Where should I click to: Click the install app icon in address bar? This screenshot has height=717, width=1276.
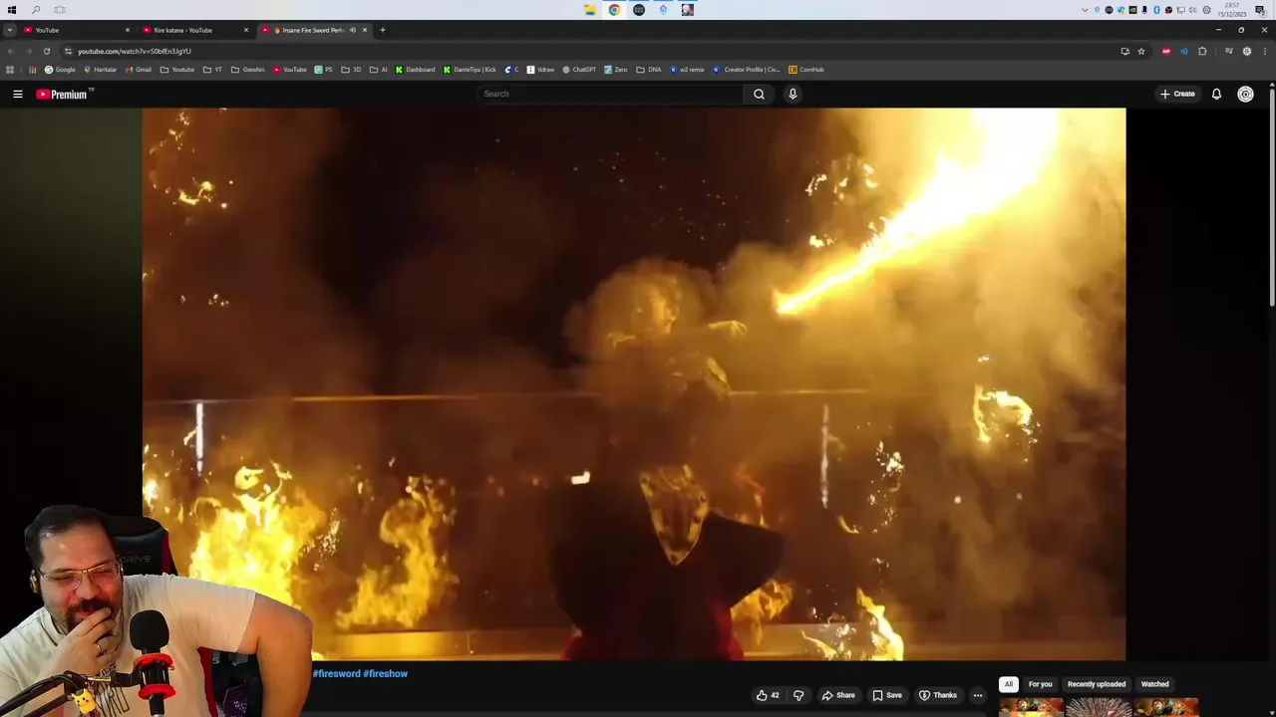pos(1124,51)
